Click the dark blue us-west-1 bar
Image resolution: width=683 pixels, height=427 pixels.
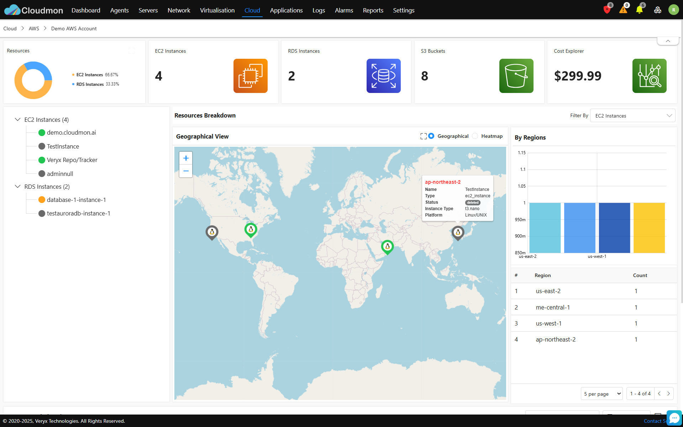614,228
